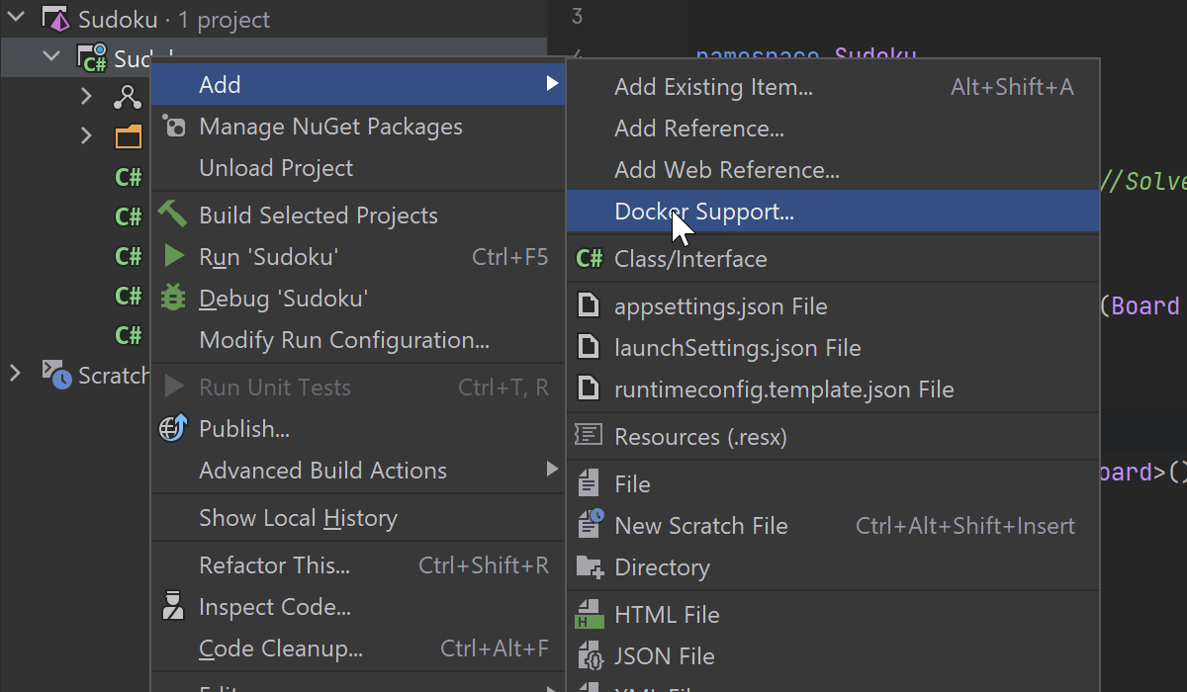
Task: Click the green play icon for Run 'Sudoku'
Action: click(x=174, y=257)
